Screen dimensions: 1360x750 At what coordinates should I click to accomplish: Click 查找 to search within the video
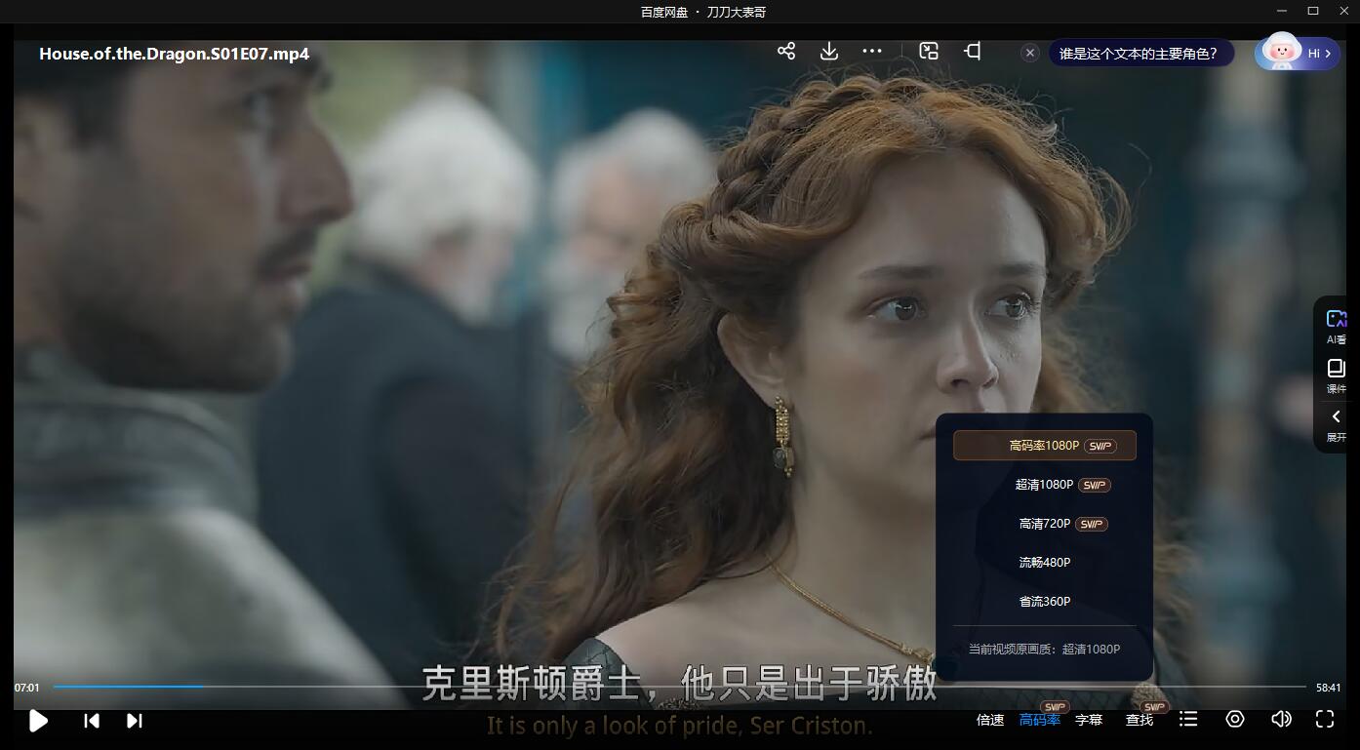pos(1139,719)
